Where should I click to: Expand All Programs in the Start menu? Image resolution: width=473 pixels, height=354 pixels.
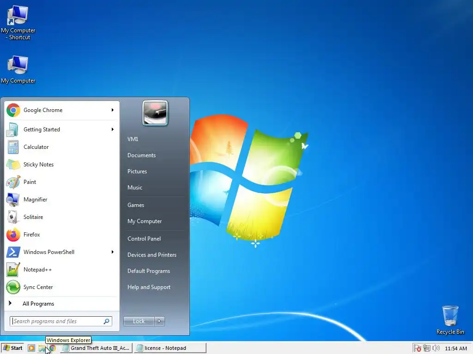61,303
